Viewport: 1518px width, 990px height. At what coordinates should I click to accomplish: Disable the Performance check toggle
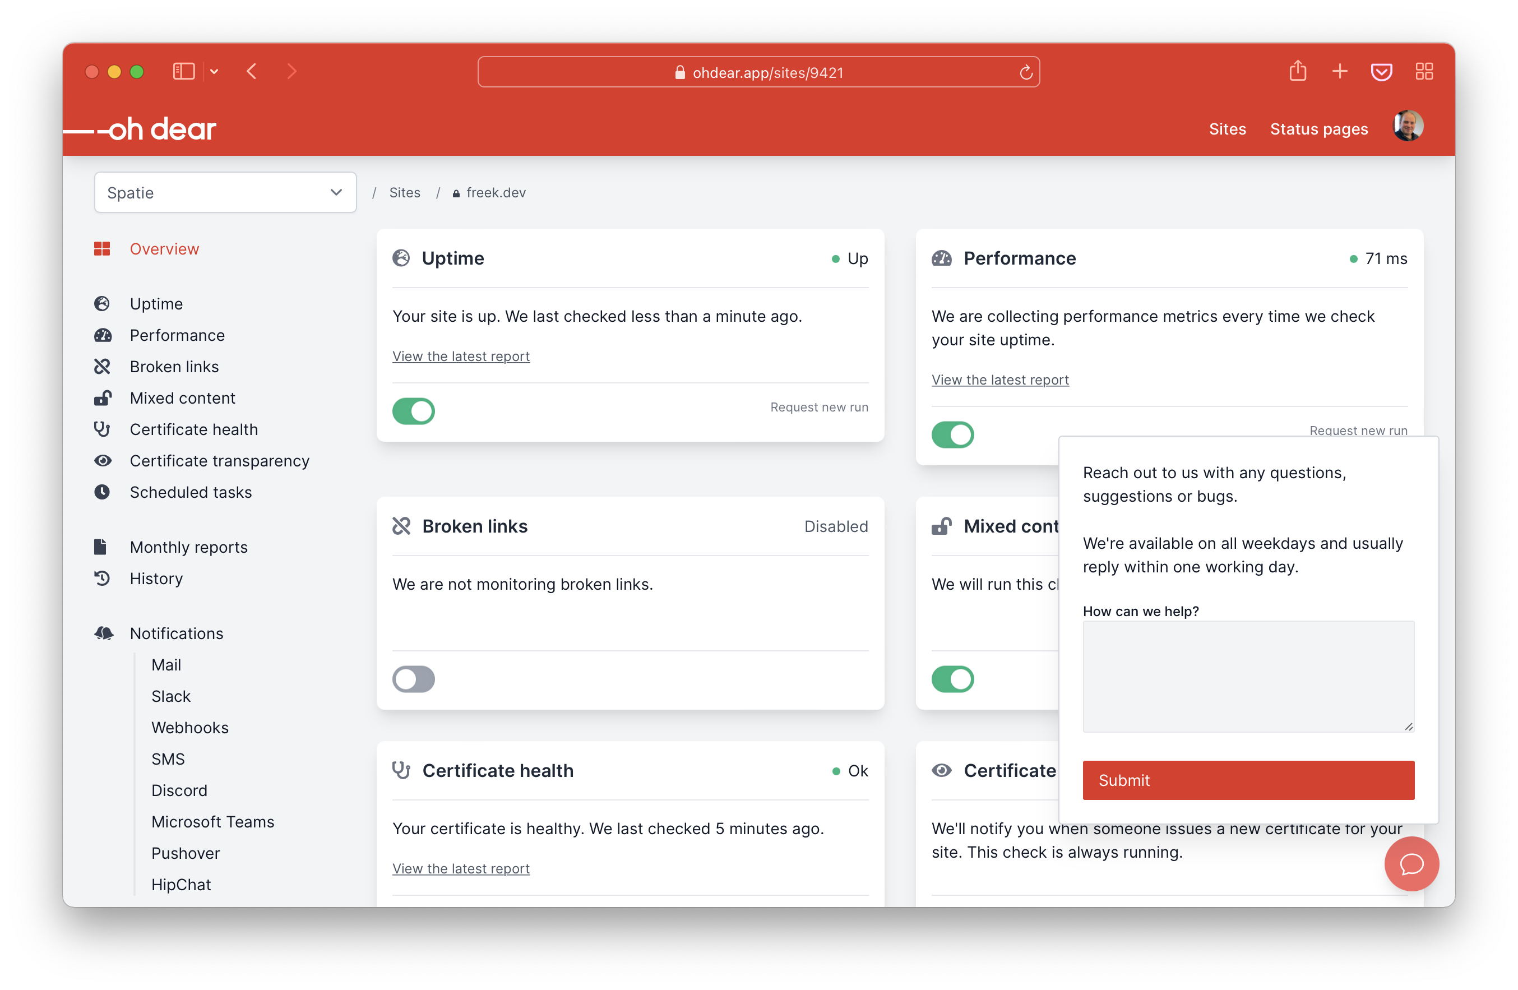pos(952,434)
